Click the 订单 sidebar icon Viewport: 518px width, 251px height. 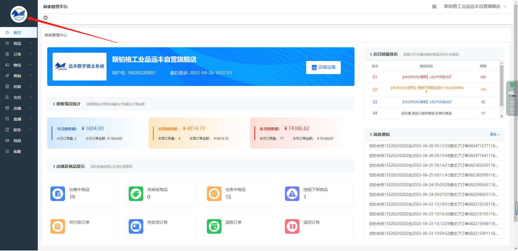7,54
